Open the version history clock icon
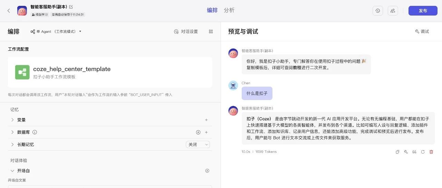This screenshot has width=442, height=188. [x=378, y=11]
